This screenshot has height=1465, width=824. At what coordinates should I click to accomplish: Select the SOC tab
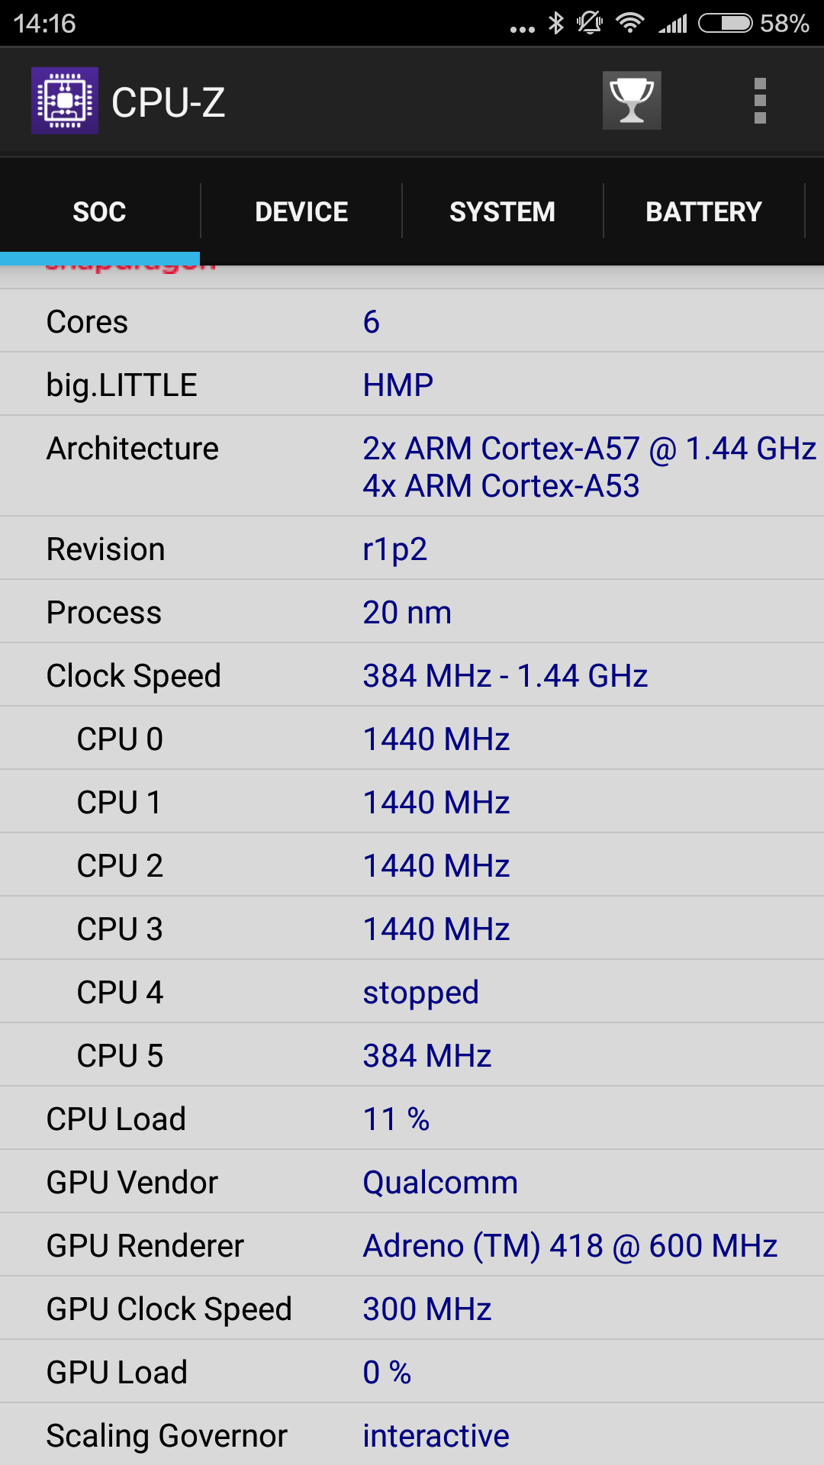pos(100,211)
